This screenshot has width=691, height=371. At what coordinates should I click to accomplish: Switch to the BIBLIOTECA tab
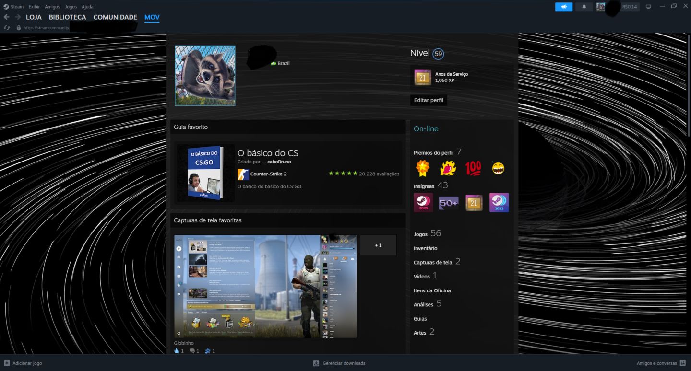click(68, 17)
